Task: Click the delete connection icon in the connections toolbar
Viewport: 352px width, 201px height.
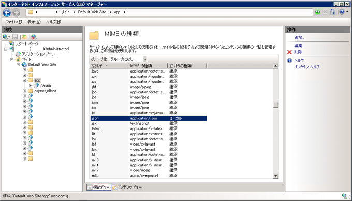Action: [x=34, y=37]
